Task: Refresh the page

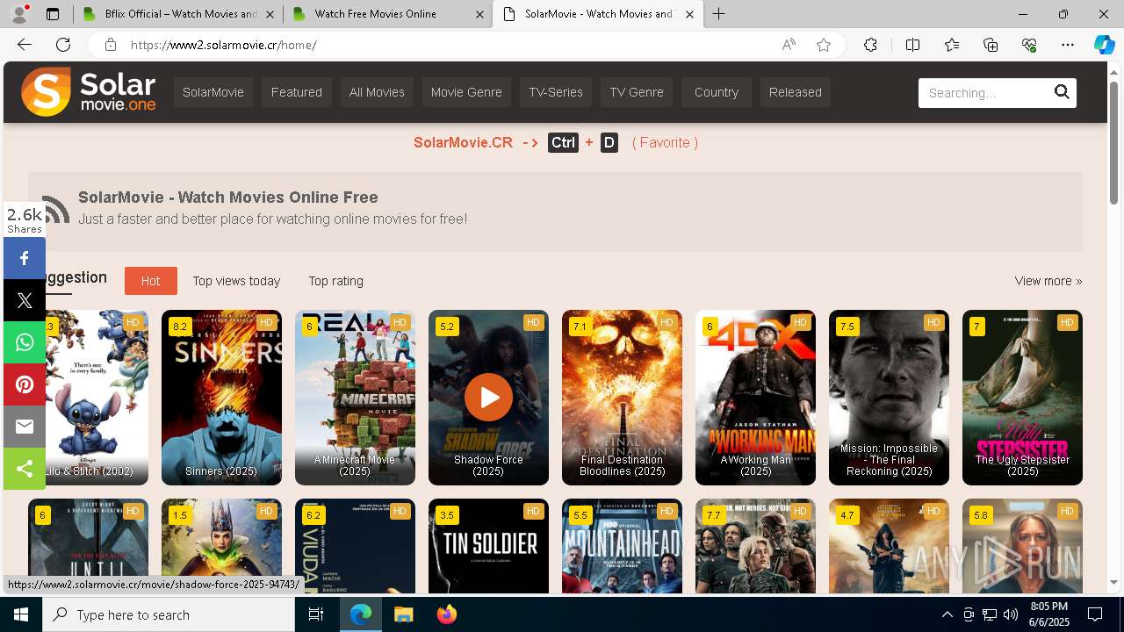Action: click(63, 45)
